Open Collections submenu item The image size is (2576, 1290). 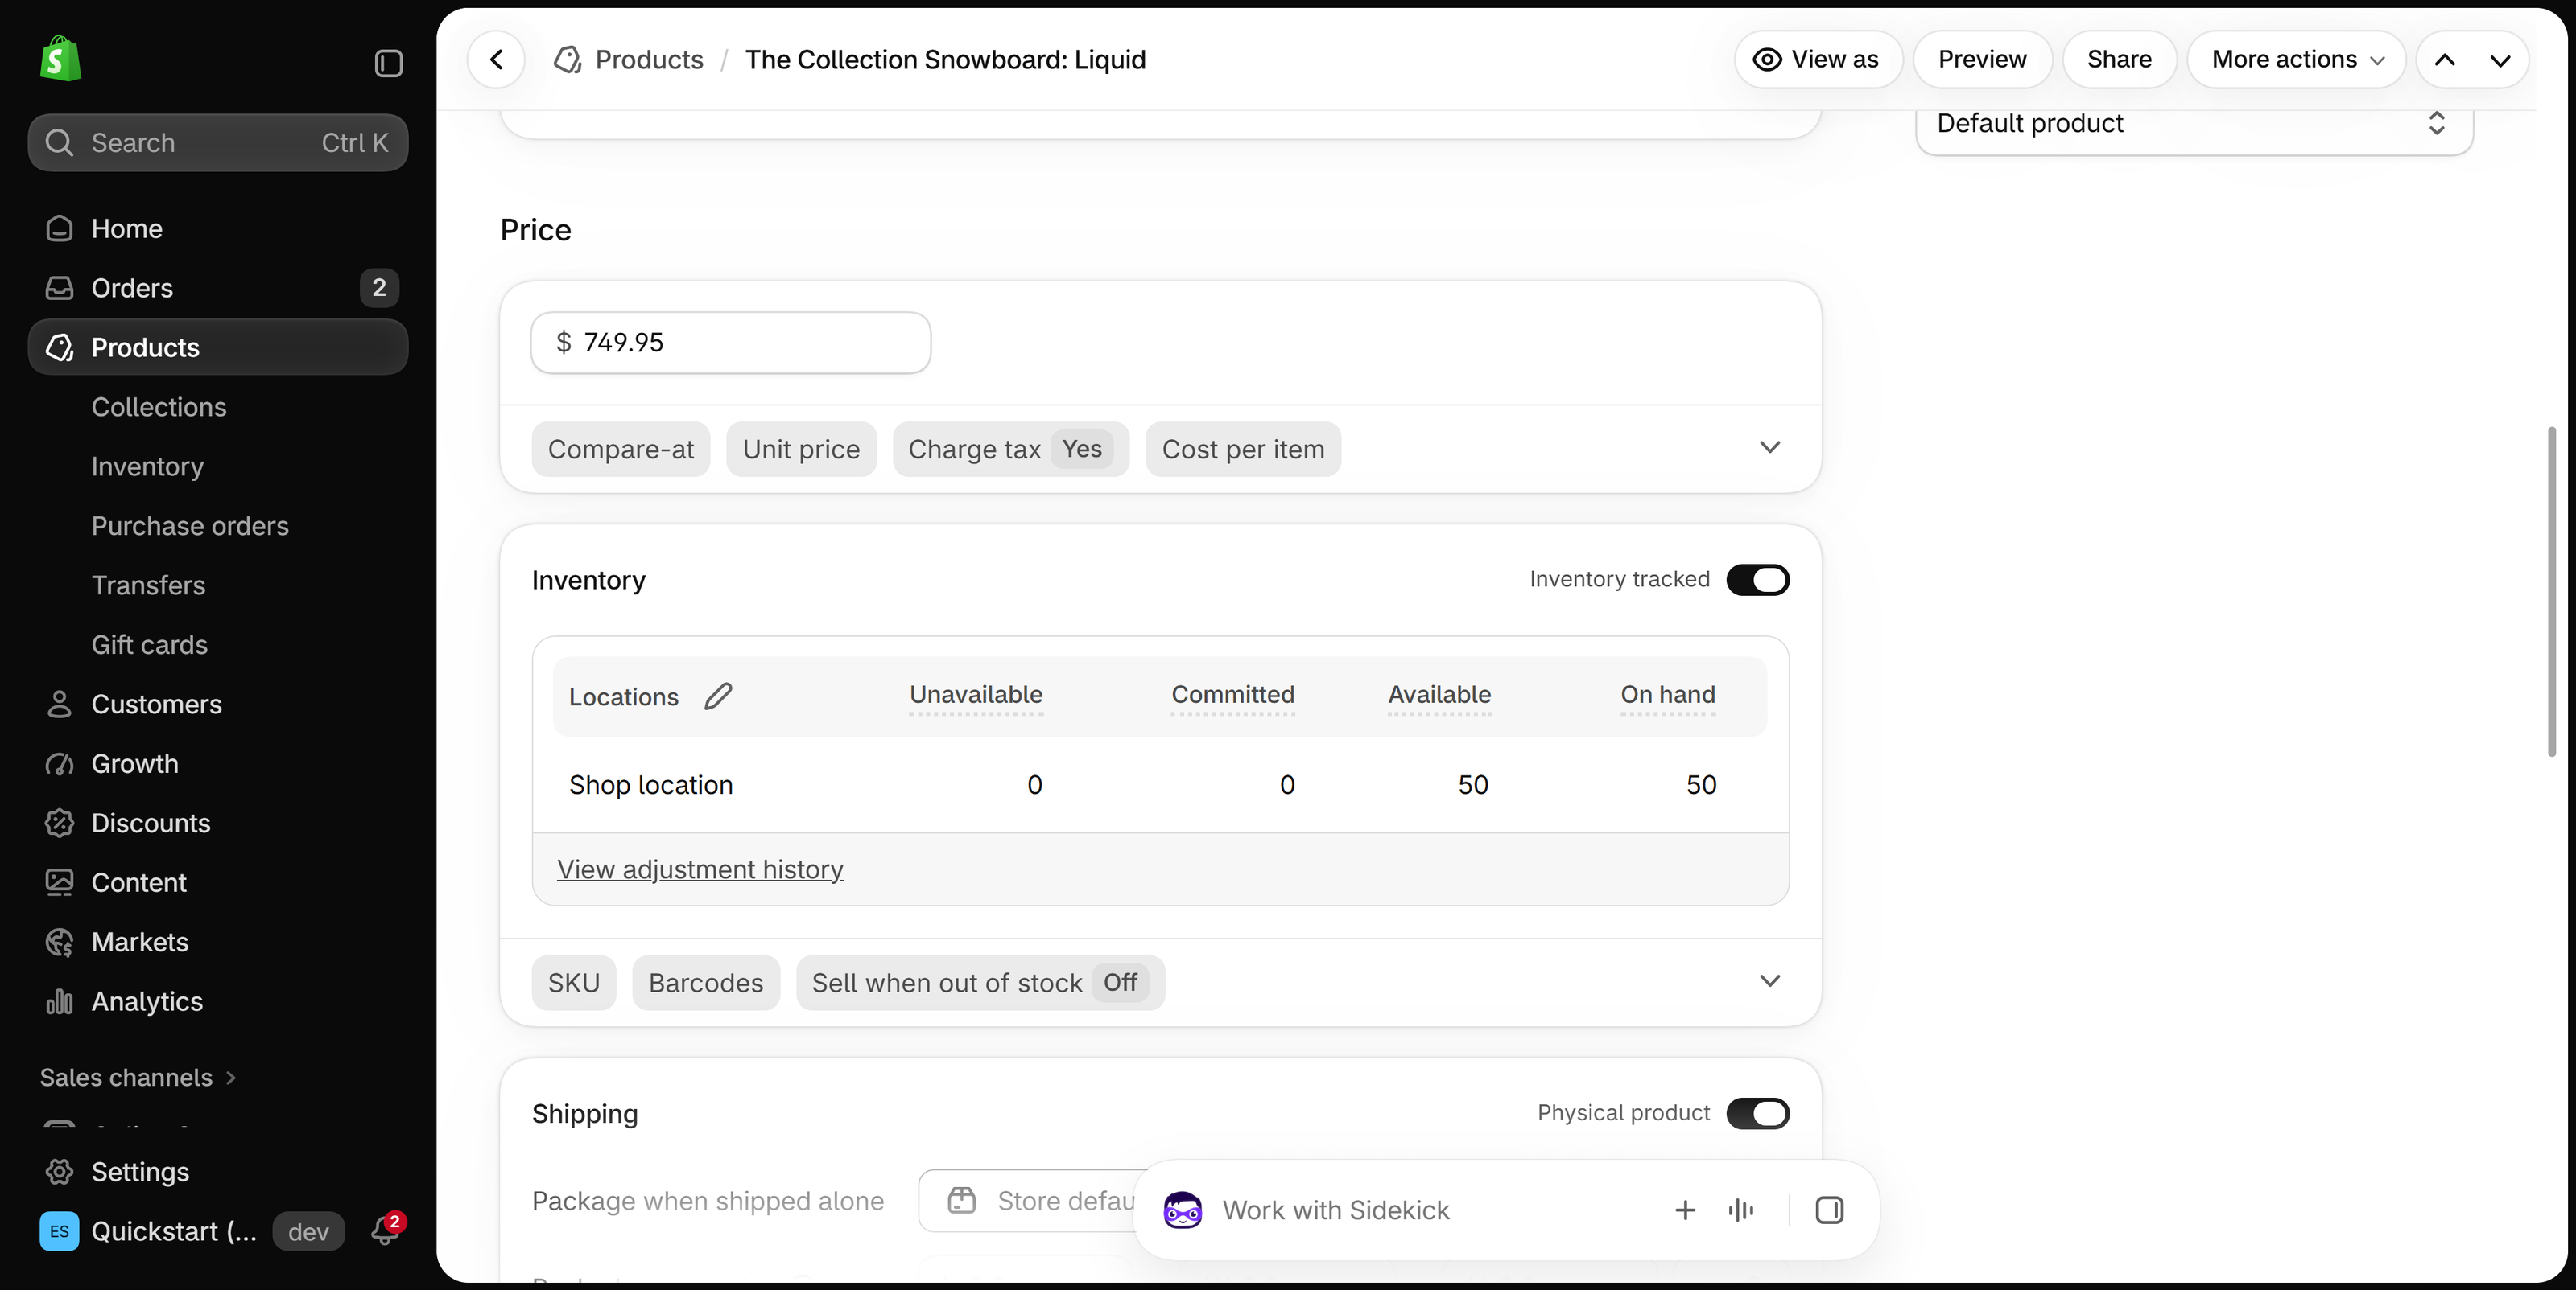[159, 407]
